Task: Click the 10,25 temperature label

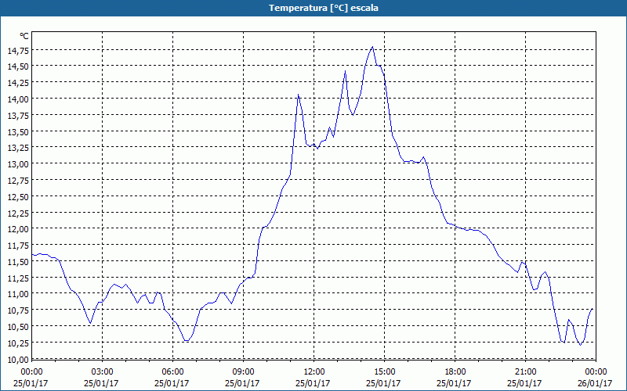Action: click(18, 343)
